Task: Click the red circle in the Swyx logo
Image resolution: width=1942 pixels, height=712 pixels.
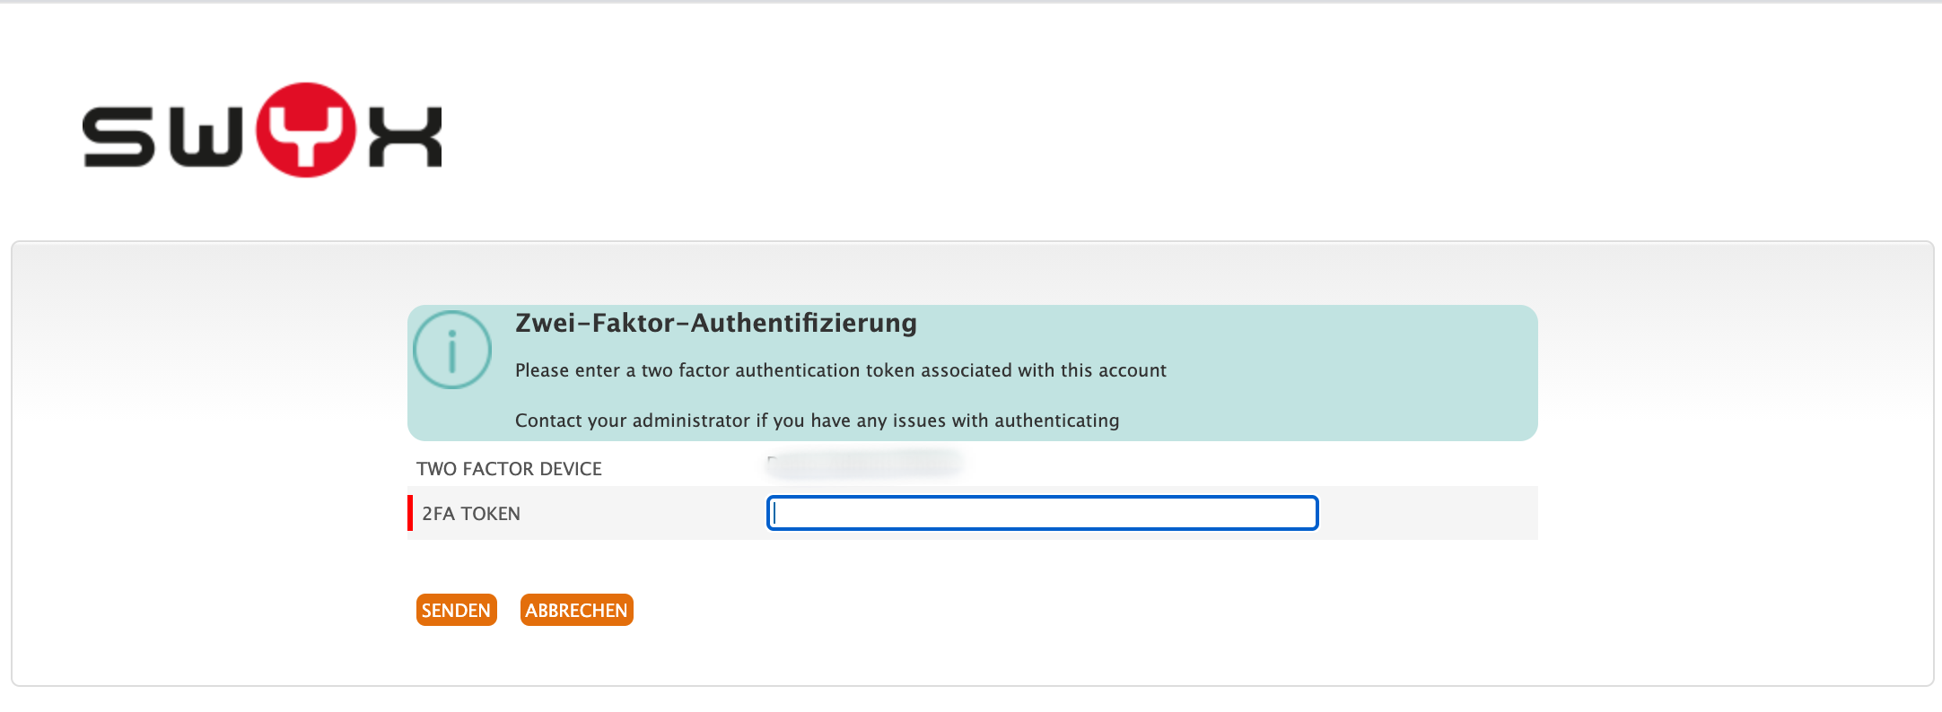Action: (306, 130)
